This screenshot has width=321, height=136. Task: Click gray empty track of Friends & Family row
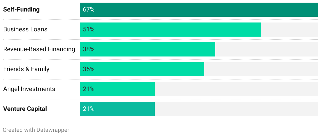261,69
